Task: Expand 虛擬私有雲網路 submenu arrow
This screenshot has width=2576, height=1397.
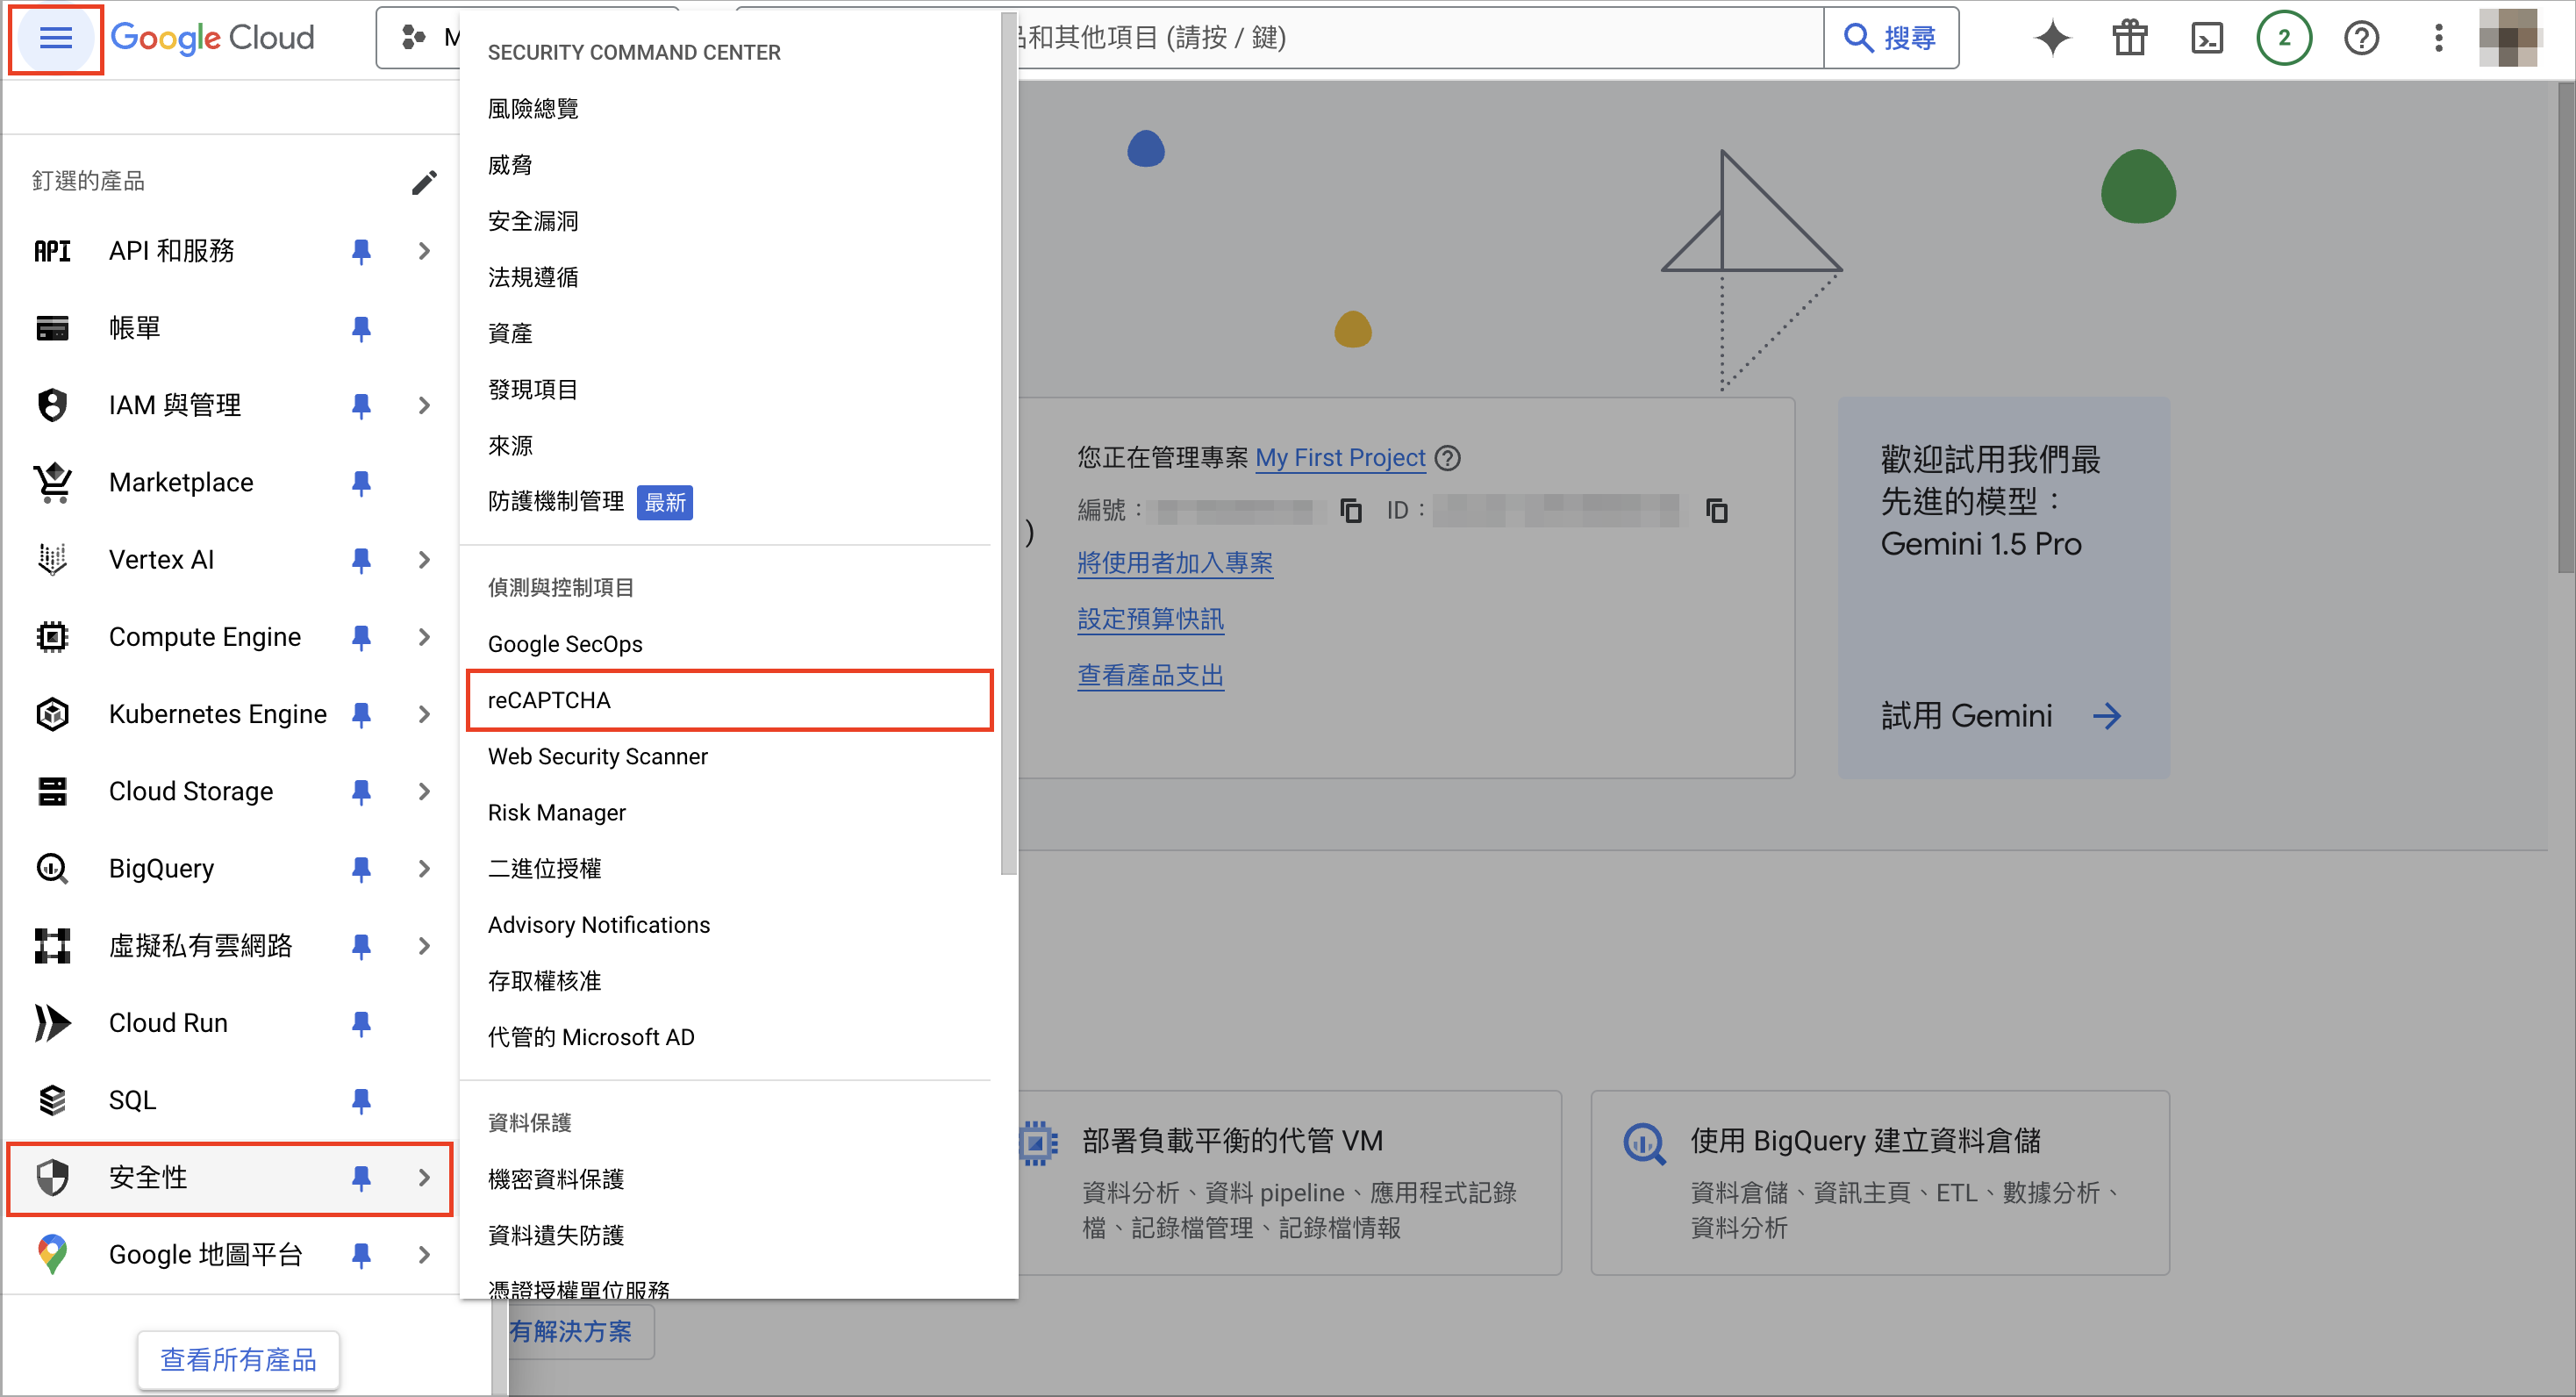Action: point(424,945)
